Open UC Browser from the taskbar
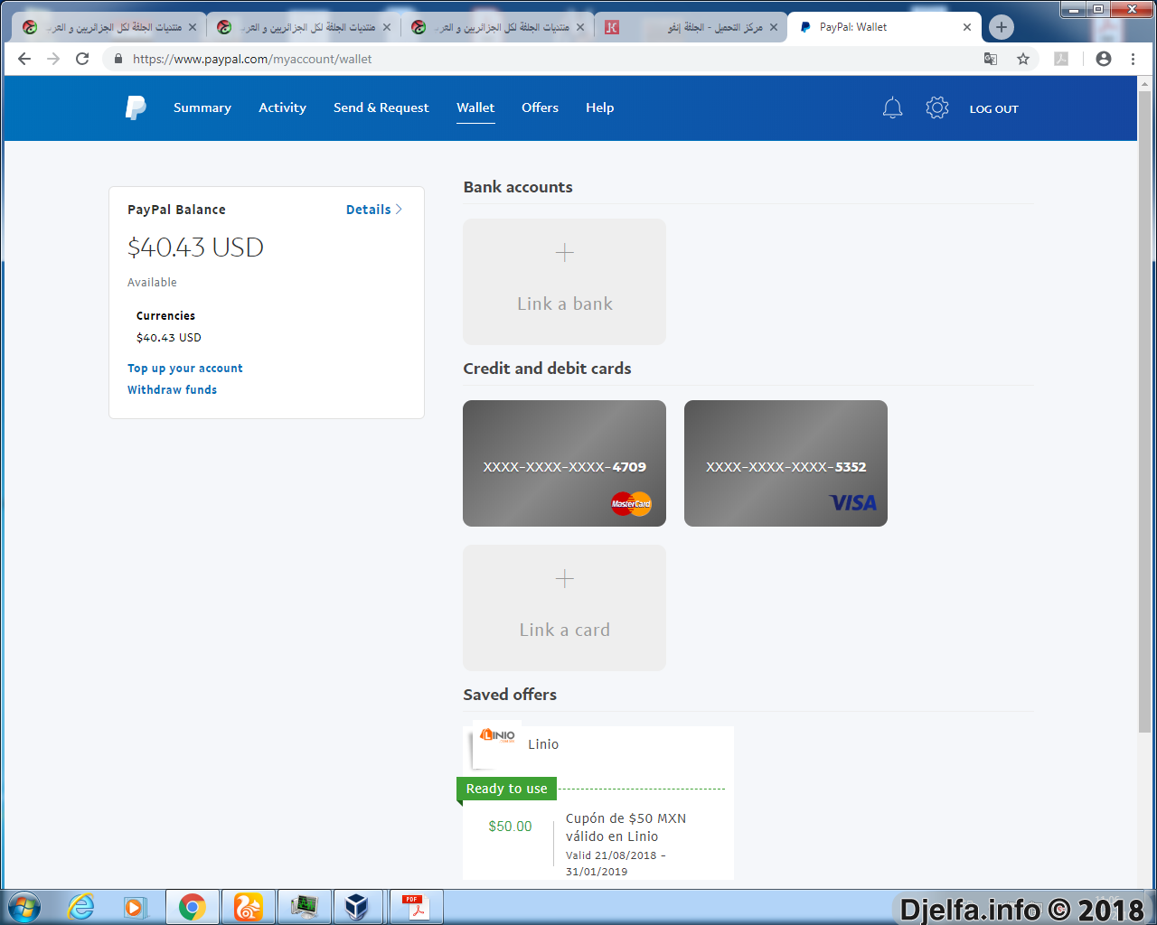Viewport: 1157px width, 925px height. click(x=248, y=907)
